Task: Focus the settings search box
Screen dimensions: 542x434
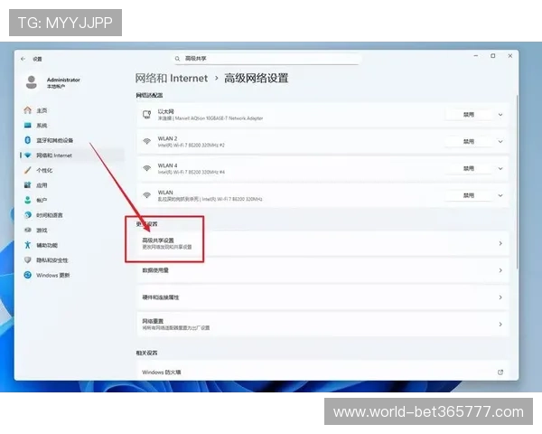Action: click(x=266, y=59)
